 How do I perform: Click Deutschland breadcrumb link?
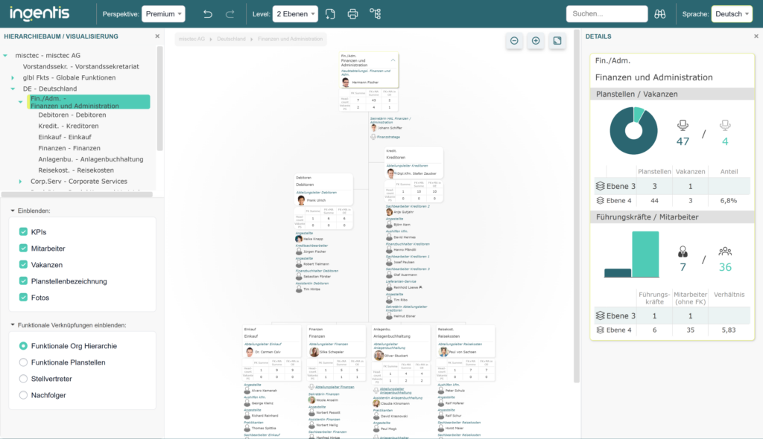pos(231,39)
